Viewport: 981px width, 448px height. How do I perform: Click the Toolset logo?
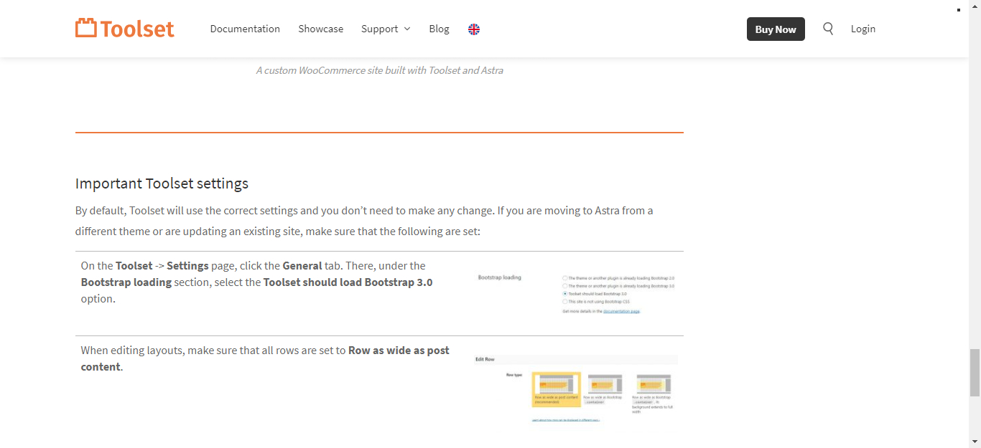[x=125, y=29]
